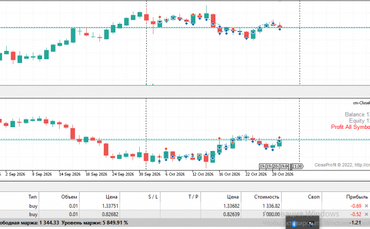Open the CloseProfit © 2022 link on chart

point(342,165)
